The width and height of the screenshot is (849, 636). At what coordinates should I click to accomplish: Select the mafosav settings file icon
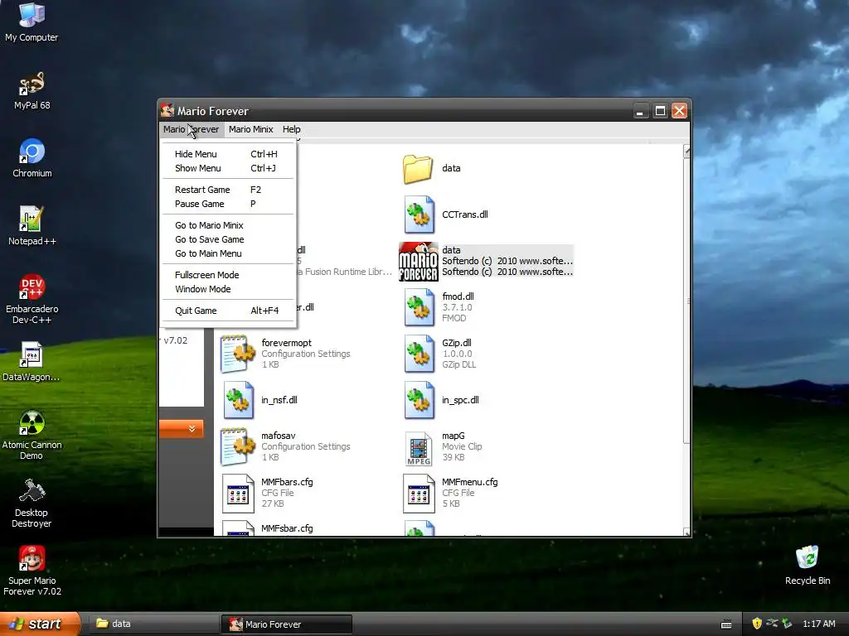[x=238, y=446]
